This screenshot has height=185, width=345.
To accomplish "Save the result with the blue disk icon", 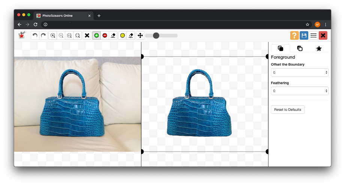I will click(304, 35).
